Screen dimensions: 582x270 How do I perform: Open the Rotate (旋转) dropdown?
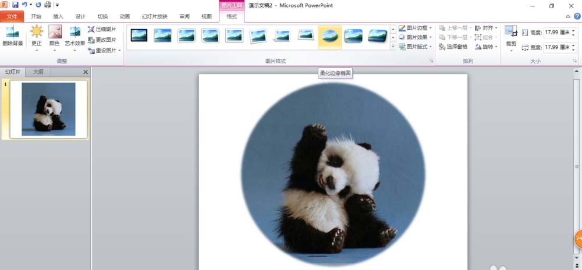click(486, 47)
